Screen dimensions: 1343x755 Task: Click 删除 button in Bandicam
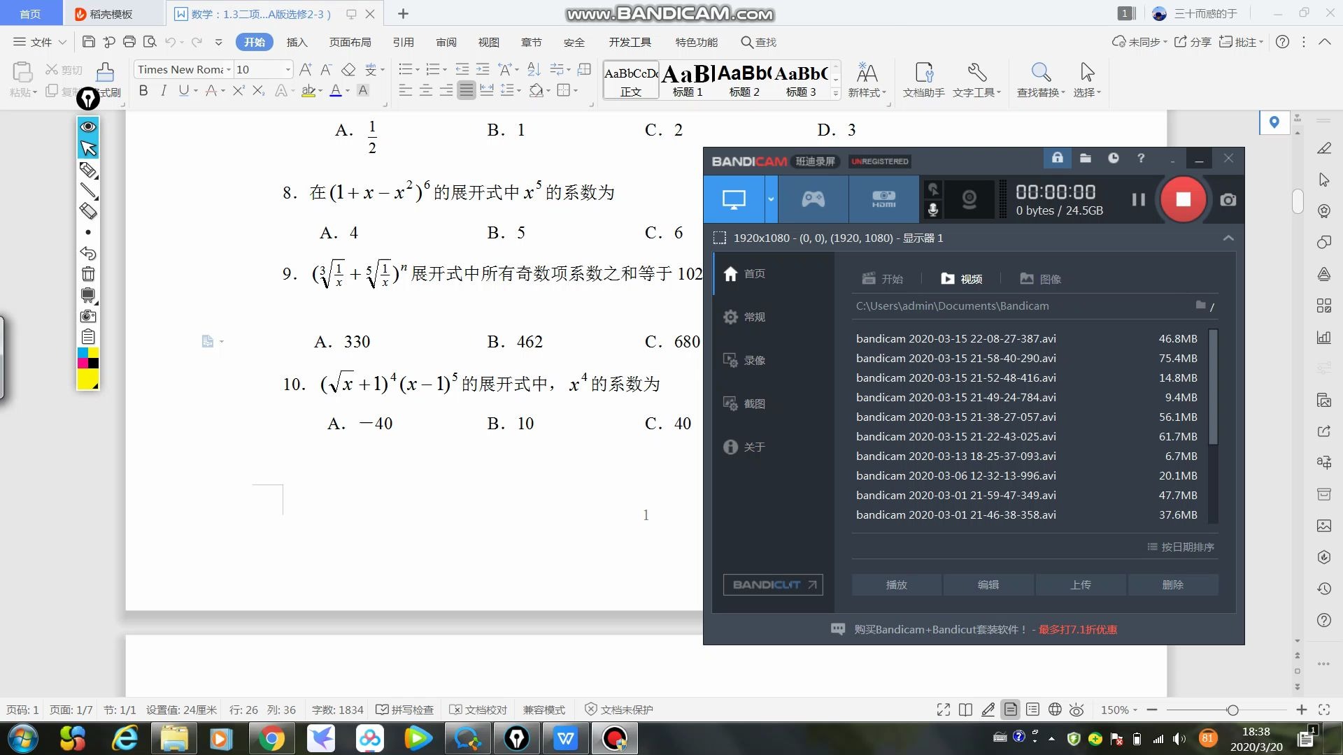coord(1172,584)
